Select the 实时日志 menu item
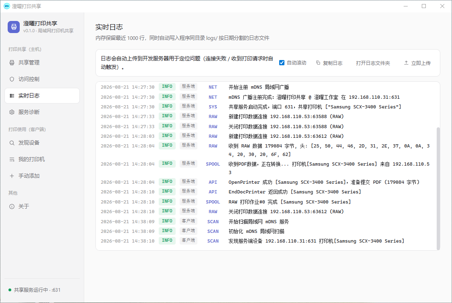Screen dimensions: 452x303 click(x=42, y=96)
